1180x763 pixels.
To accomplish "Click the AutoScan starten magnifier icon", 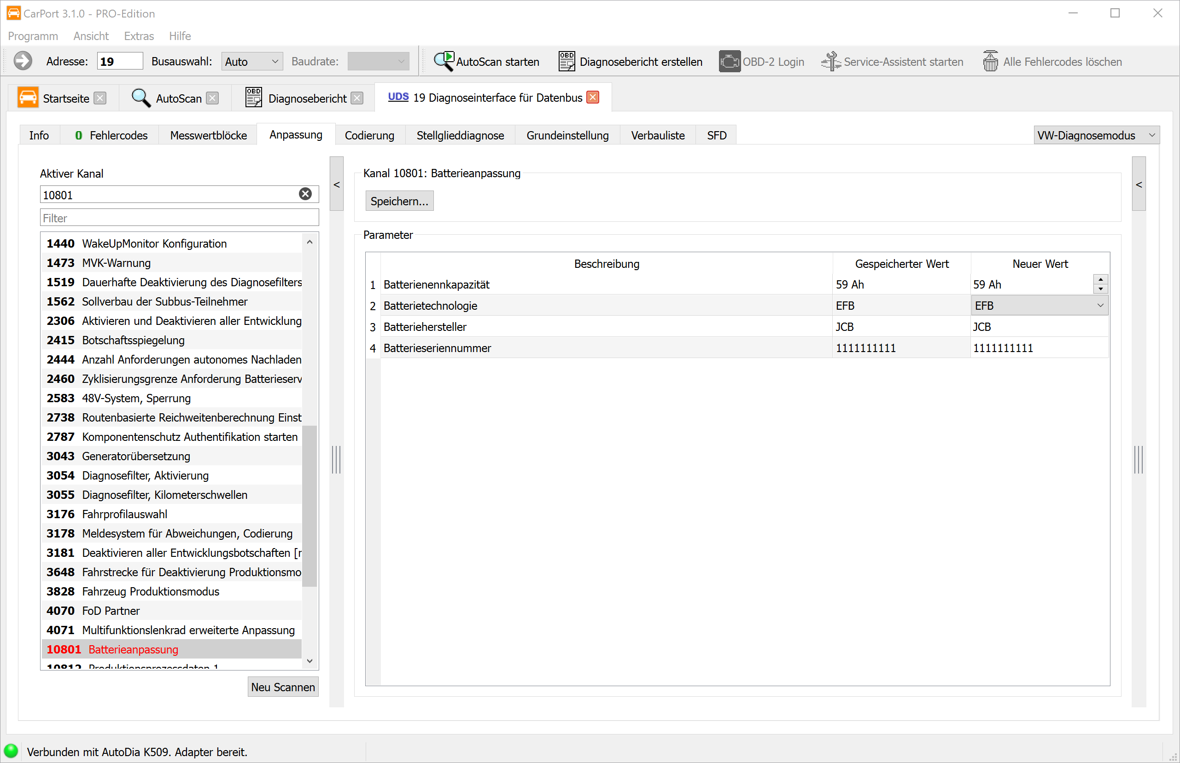I will 443,62.
